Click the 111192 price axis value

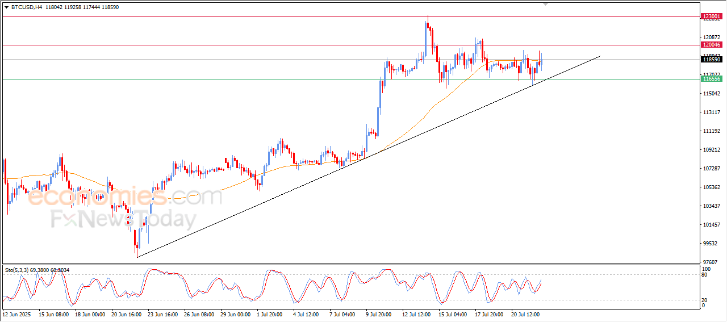[x=712, y=131]
